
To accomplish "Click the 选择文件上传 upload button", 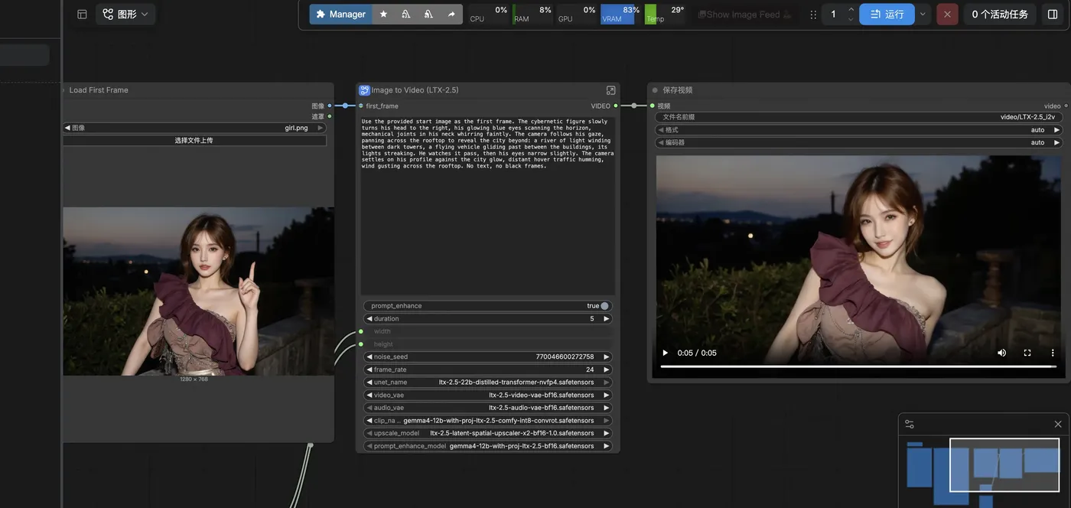I will point(194,140).
